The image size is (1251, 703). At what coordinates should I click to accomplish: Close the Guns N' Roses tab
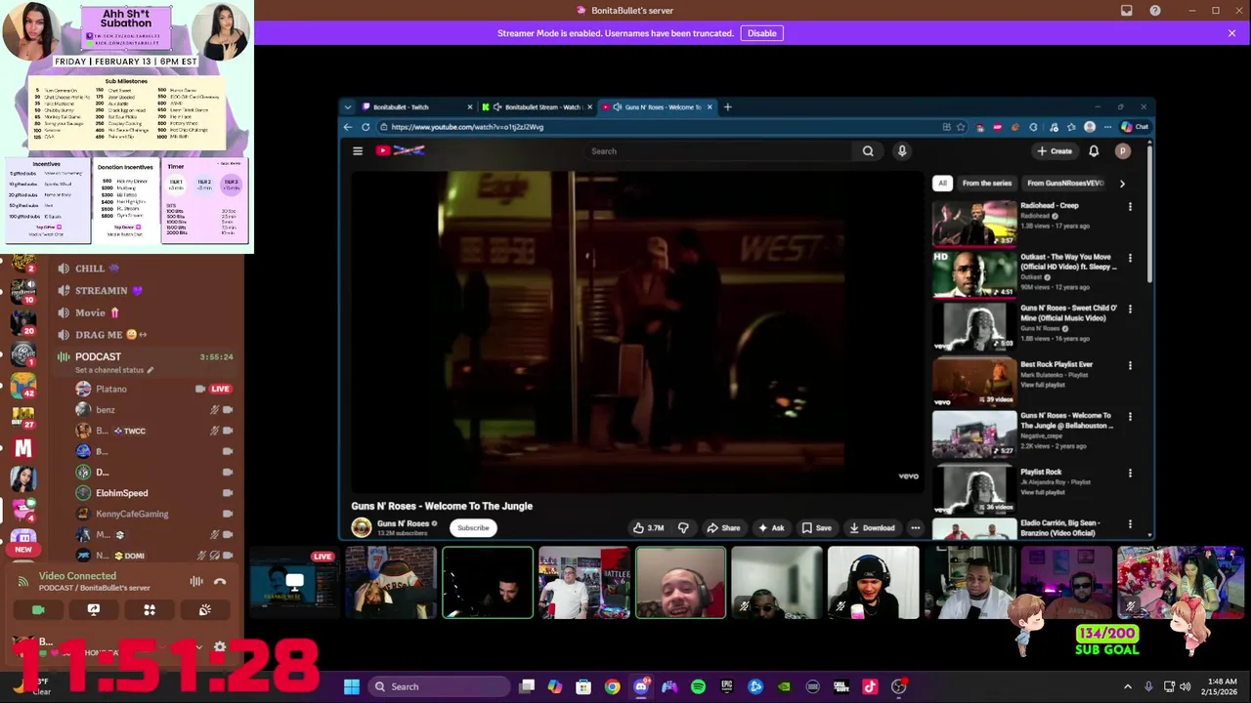710,106
